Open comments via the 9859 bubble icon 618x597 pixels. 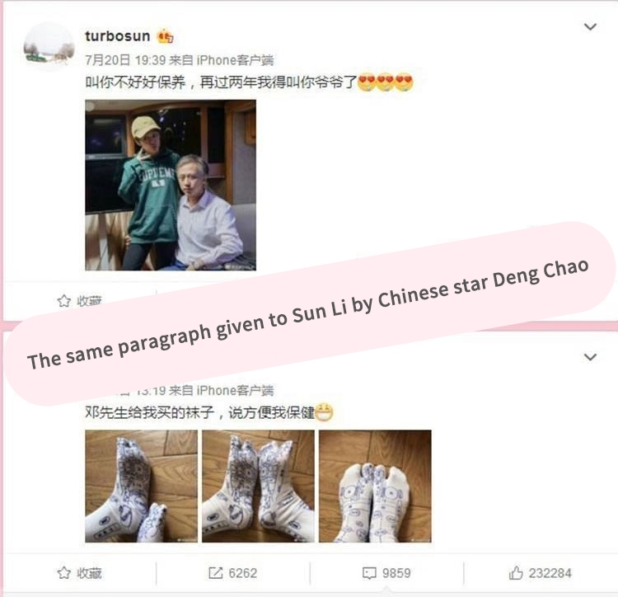(x=369, y=573)
